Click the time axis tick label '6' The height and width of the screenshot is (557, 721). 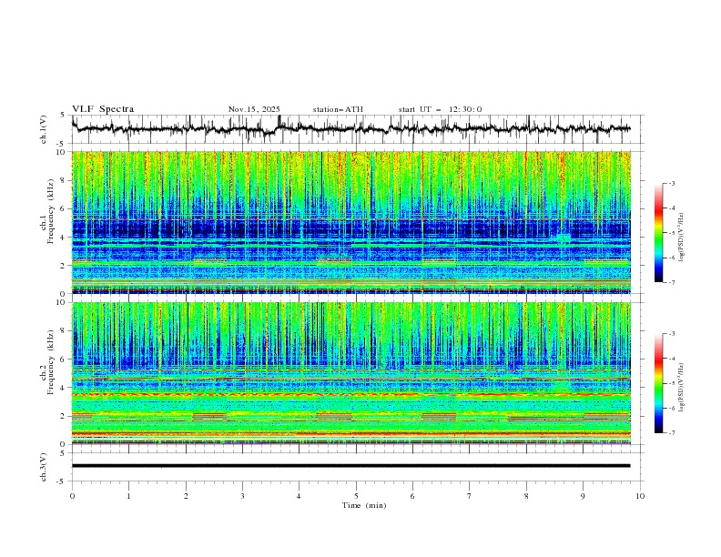point(412,496)
